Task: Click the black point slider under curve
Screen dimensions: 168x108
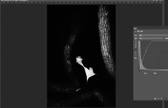Action: (x=139, y=71)
